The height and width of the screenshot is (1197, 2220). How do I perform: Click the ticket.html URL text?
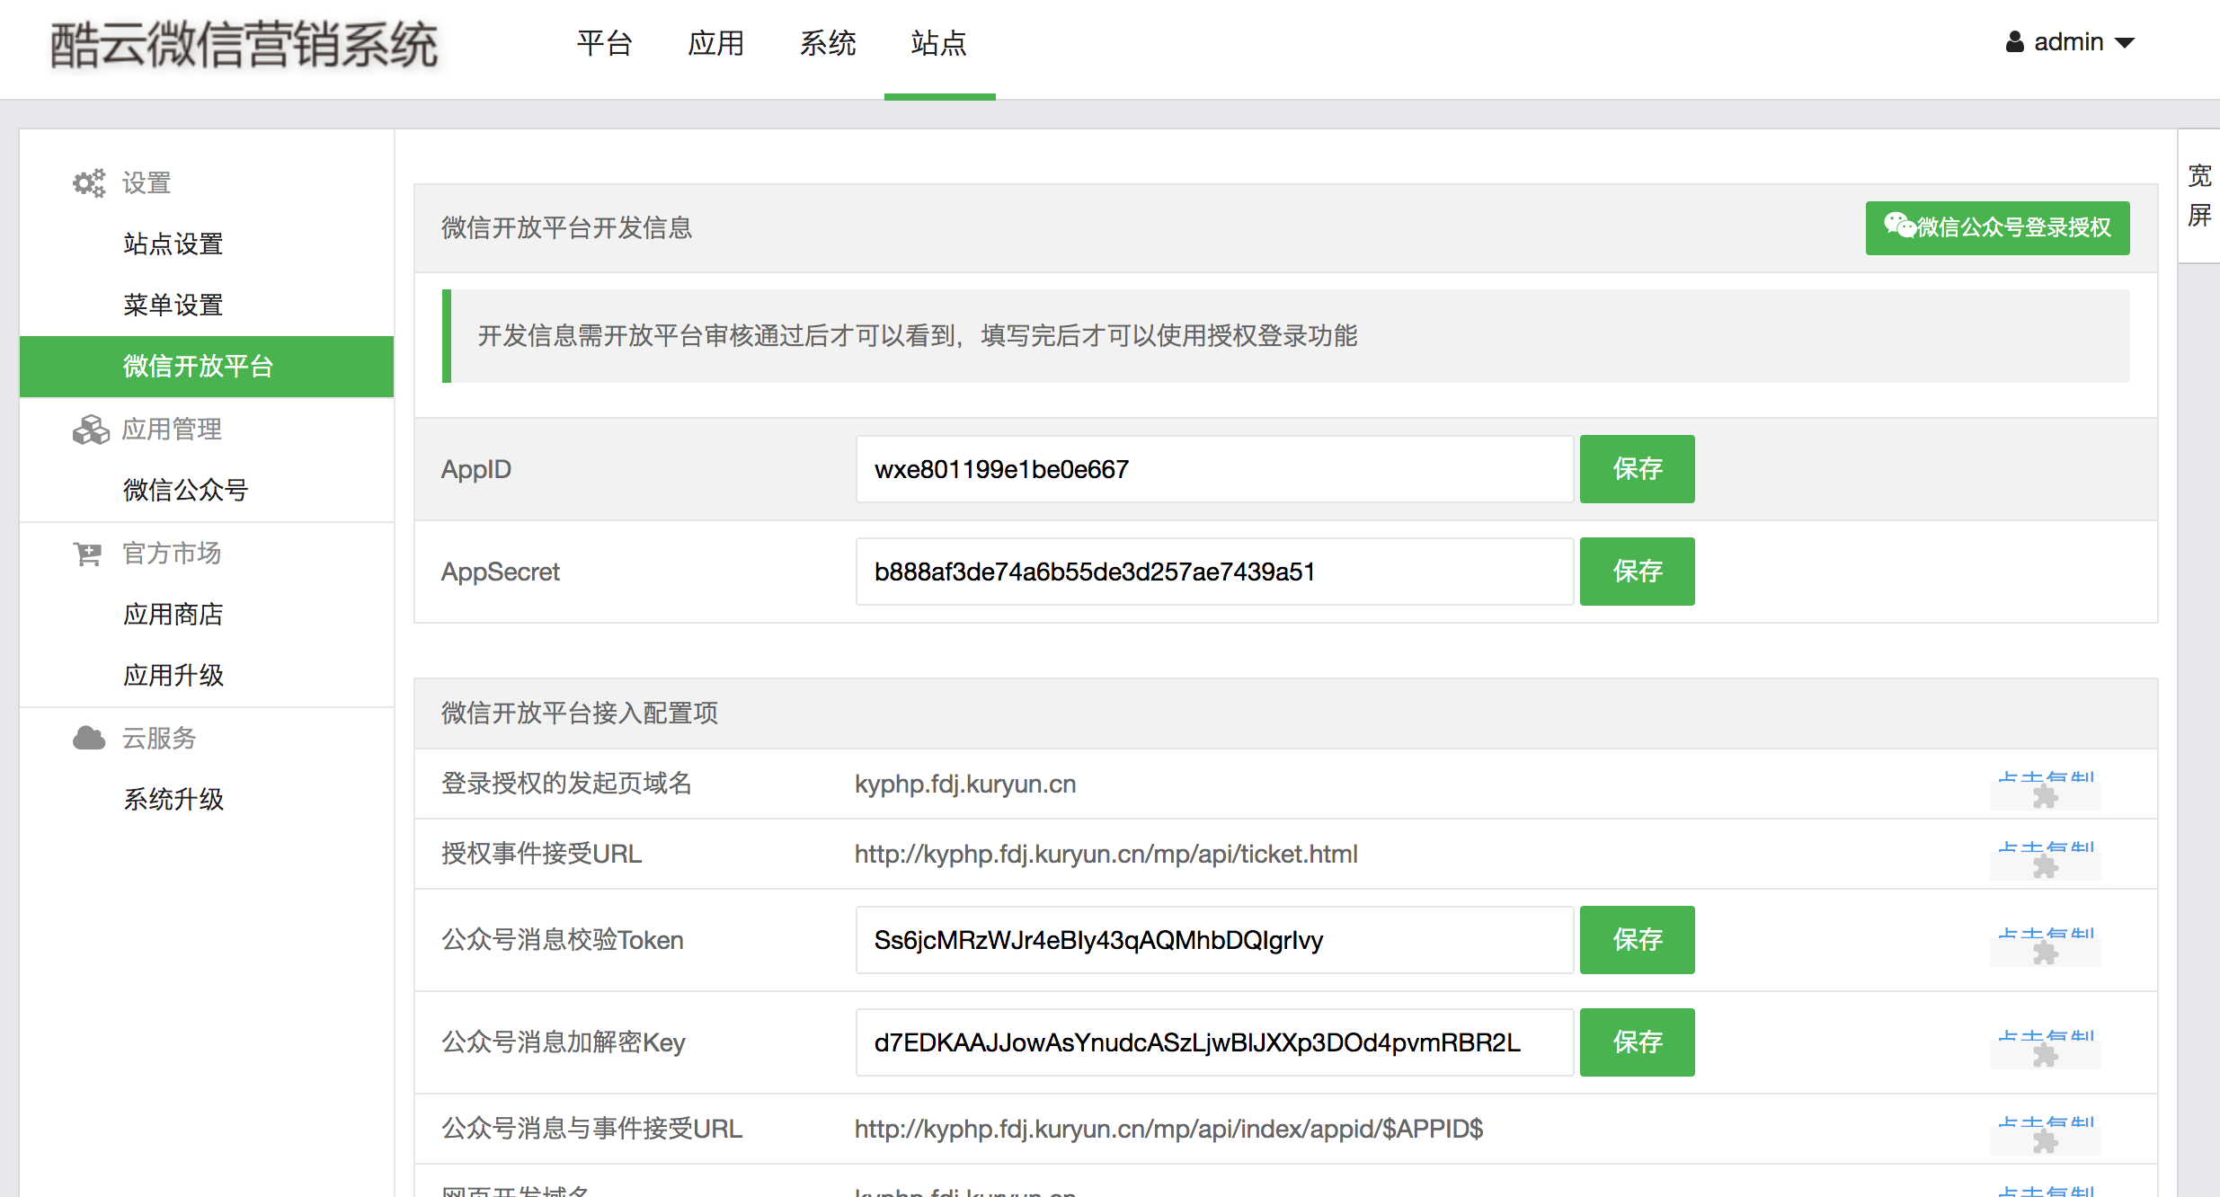[x=1106, y=854]
